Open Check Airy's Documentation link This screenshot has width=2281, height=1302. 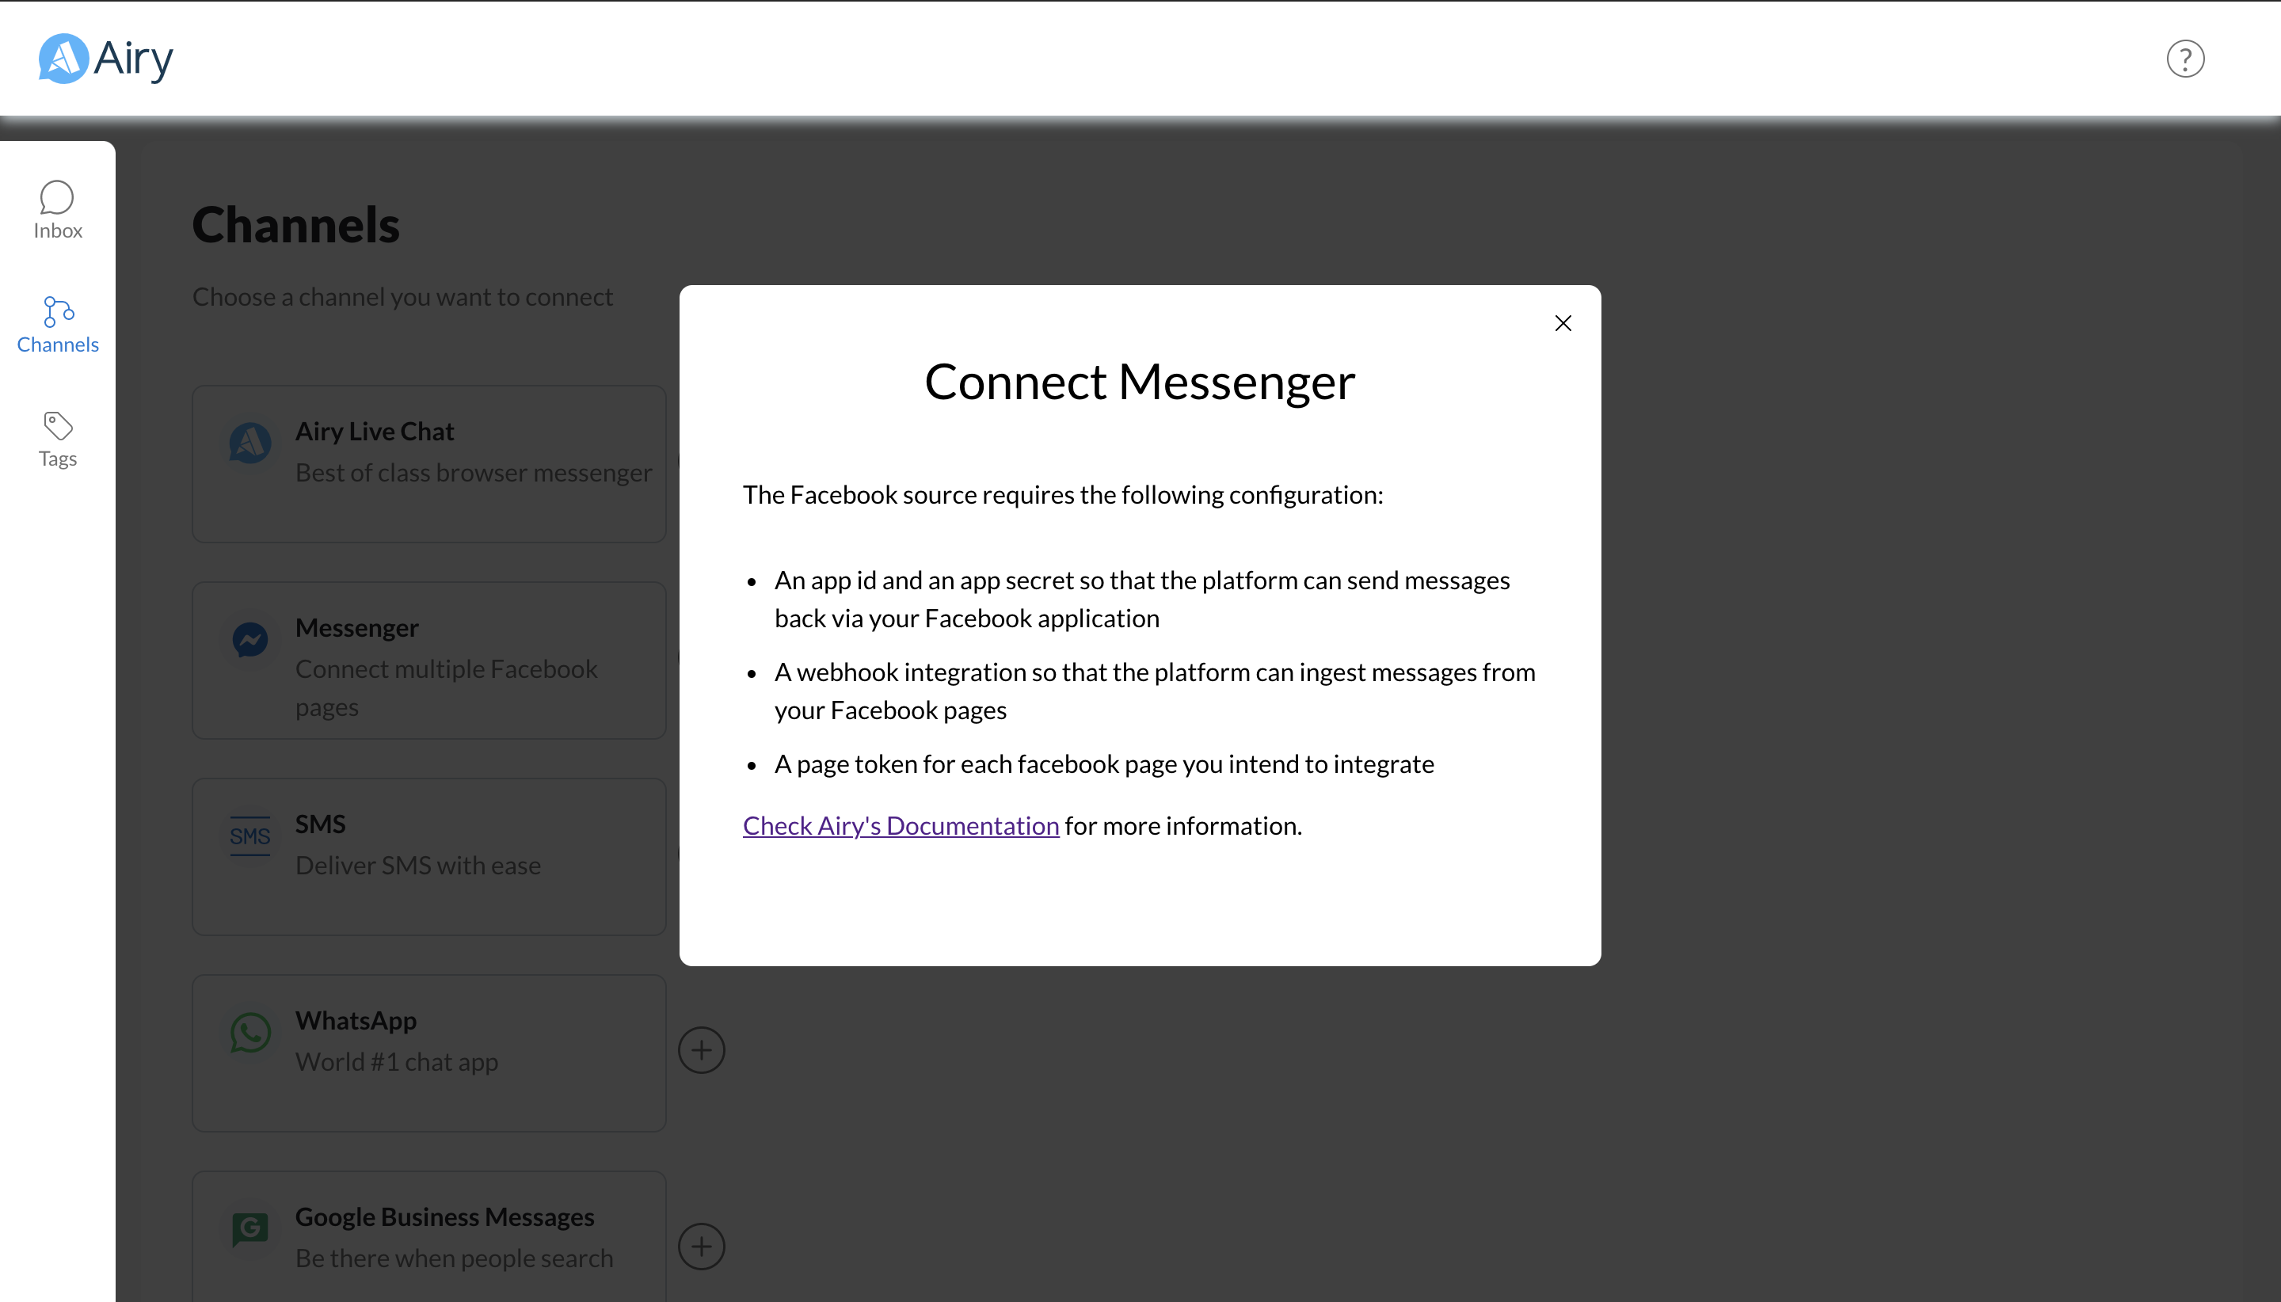[900, 824]
